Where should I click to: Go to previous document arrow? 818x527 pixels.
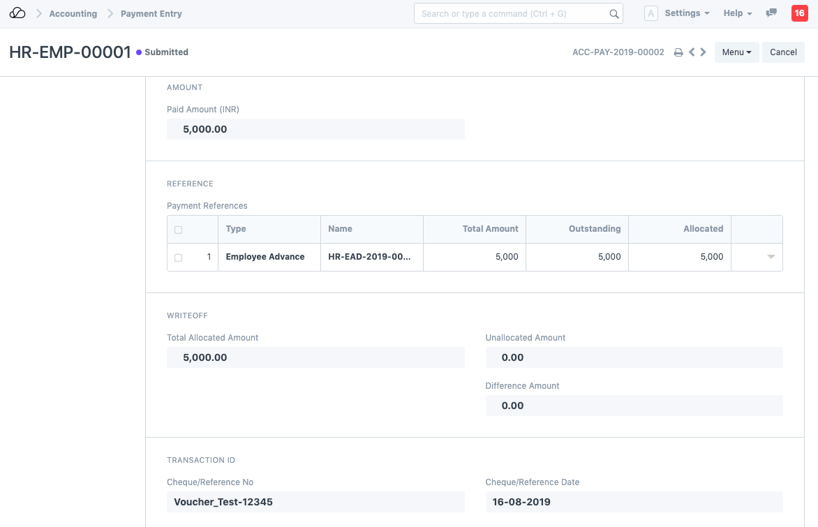[x=692, y=52]
